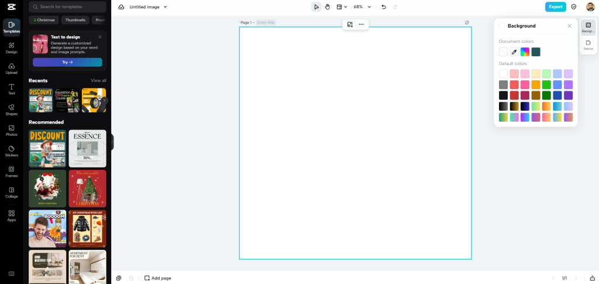Select the Christmas template category tab
The height and width of the screenshot is (284, 599).
[43, 20]
